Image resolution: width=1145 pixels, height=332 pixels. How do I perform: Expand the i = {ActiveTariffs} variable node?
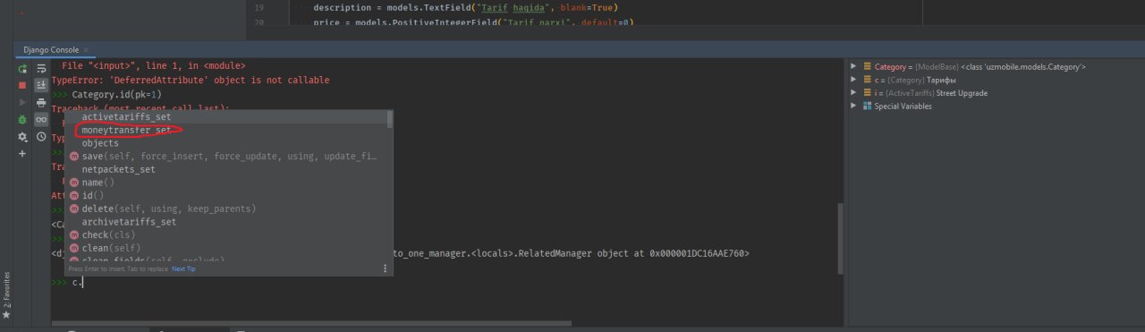(854, 93)
